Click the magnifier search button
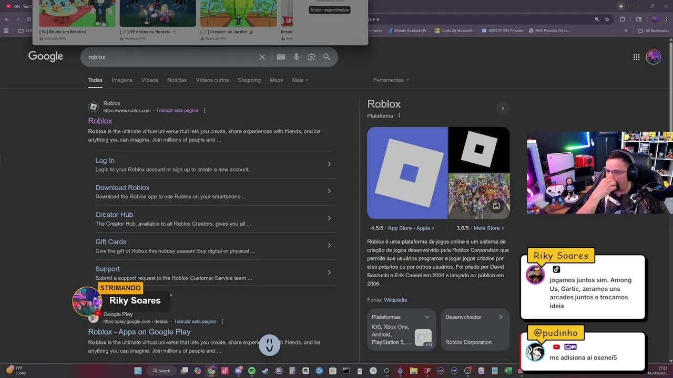 coord(327,57)
